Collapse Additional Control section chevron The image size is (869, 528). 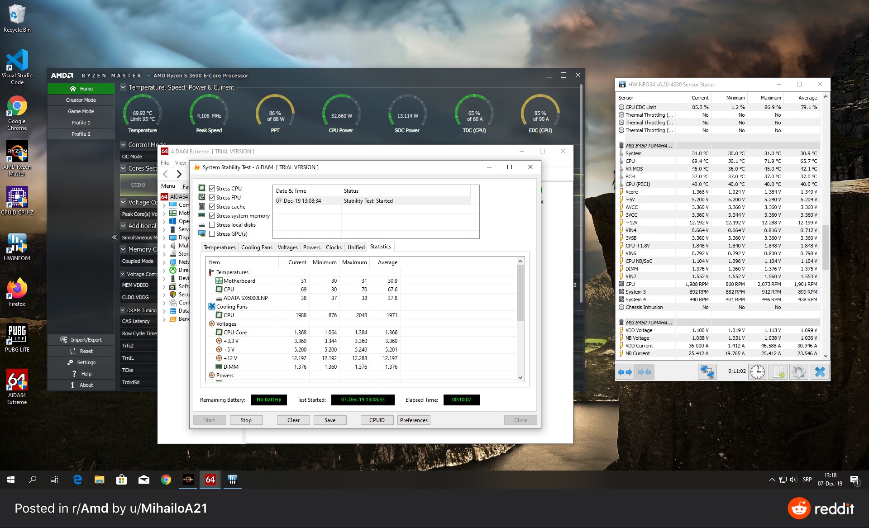click(123, 226)
